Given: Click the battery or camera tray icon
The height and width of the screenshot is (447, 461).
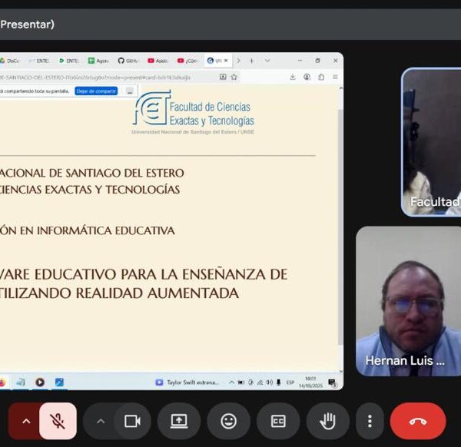Looking at the screenshot, I should click(241, 382).
